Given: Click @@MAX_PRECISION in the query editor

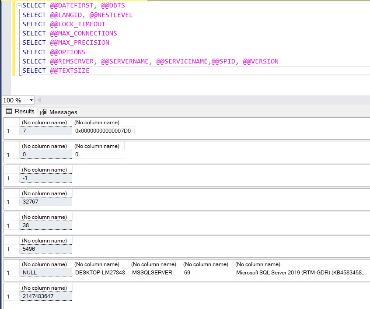Looking at the screenshot, I should click(80, 42).
